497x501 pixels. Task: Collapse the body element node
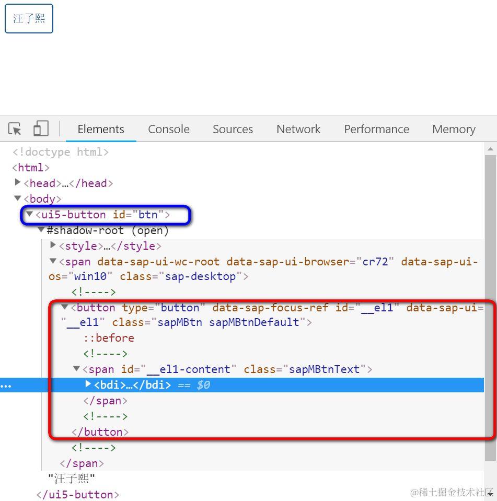point(18,198)
